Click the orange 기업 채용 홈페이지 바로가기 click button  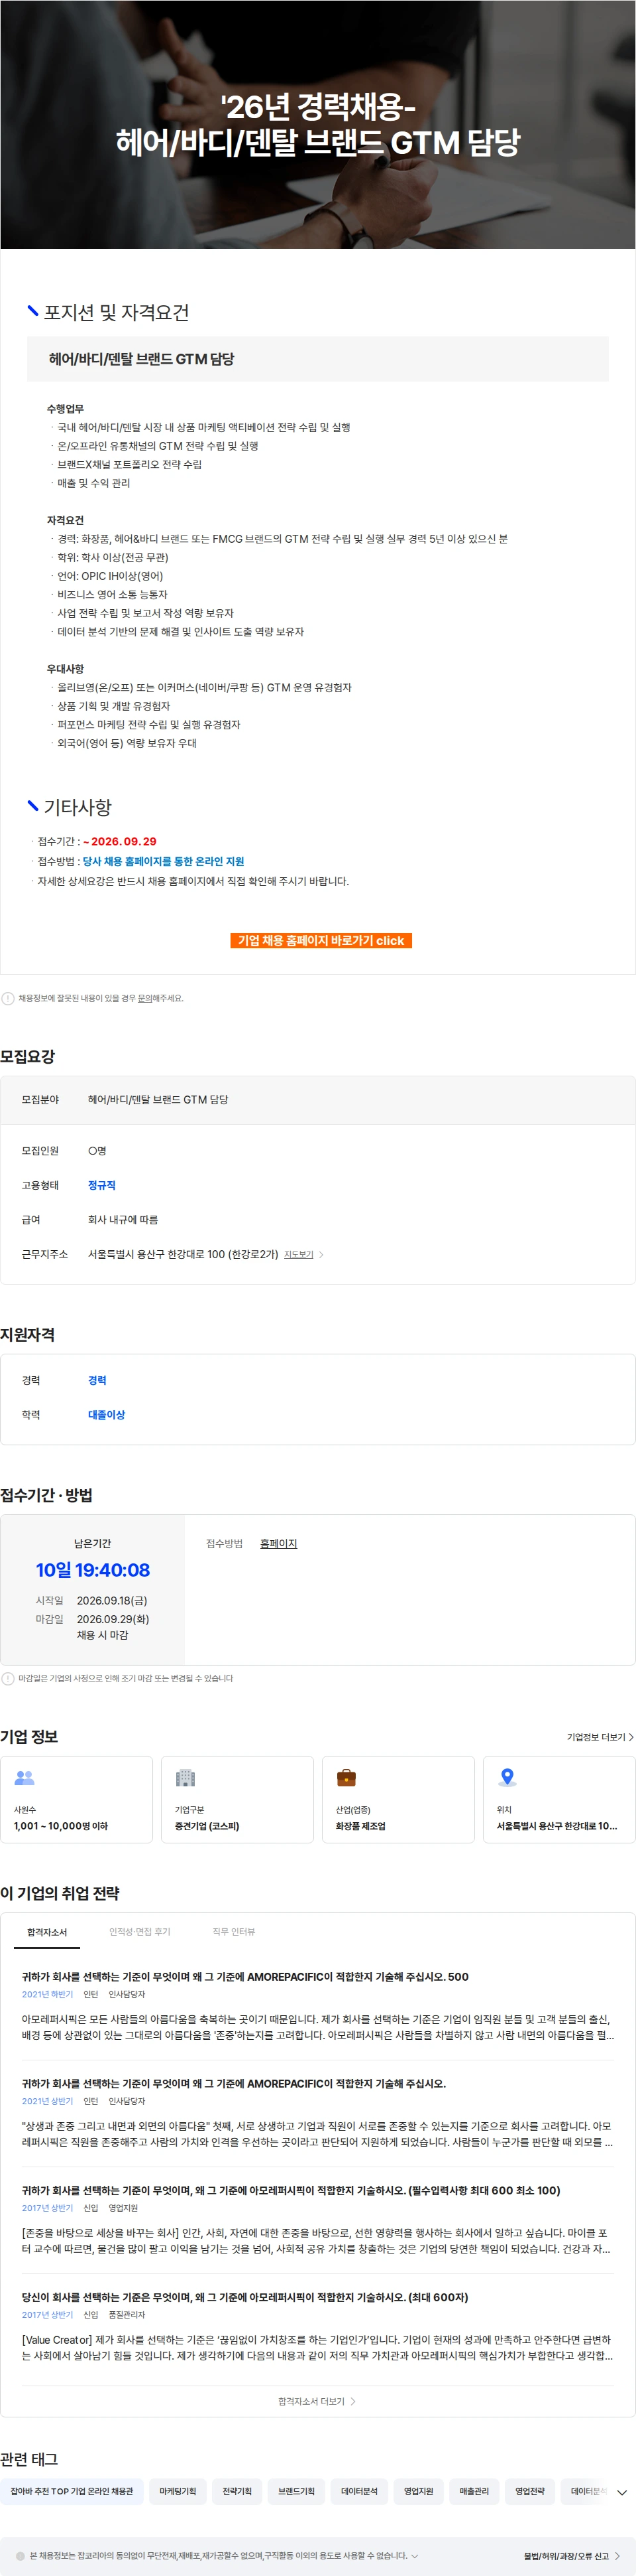tap(321, 940)
